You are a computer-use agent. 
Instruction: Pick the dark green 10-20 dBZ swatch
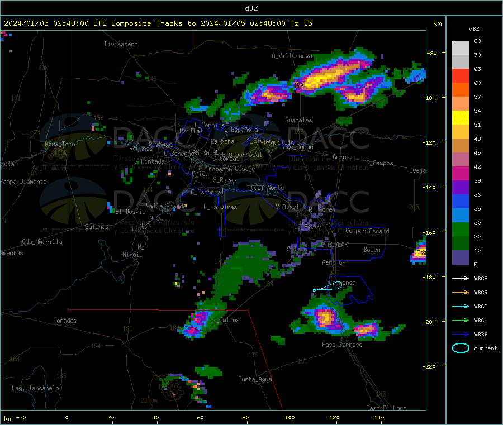[461, 243]
